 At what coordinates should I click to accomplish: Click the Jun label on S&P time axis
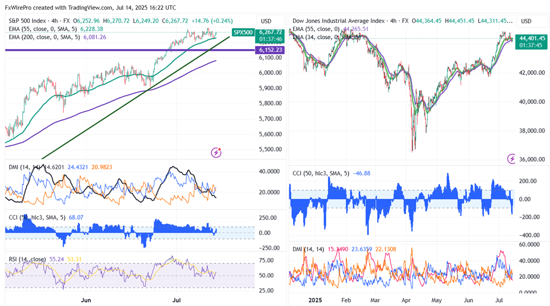pos(86,300)
